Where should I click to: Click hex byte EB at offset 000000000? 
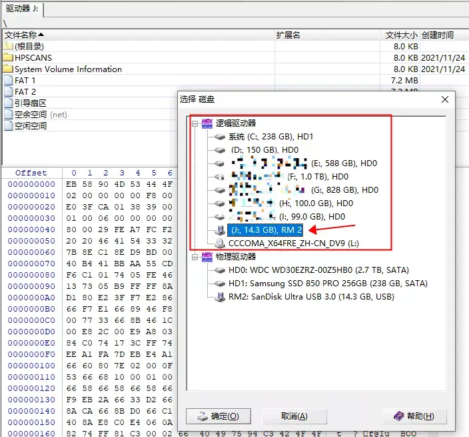tap(71, 184)
